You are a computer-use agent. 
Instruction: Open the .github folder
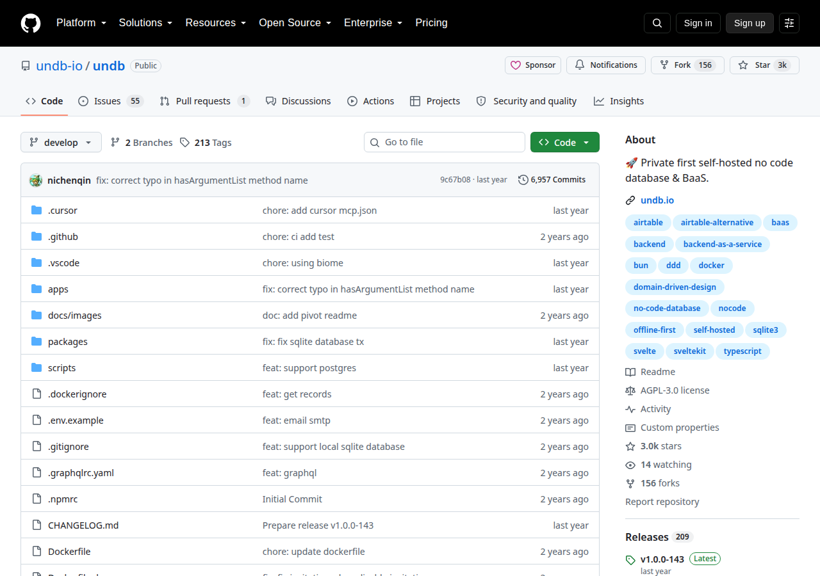tap(63, 237)
